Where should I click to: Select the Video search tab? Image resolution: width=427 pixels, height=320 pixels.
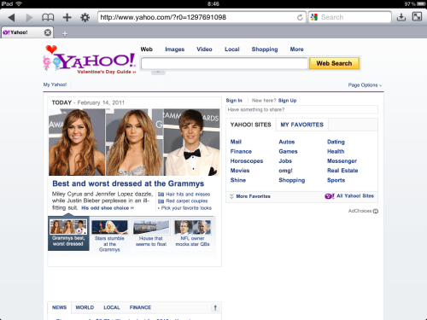[204, 49]
